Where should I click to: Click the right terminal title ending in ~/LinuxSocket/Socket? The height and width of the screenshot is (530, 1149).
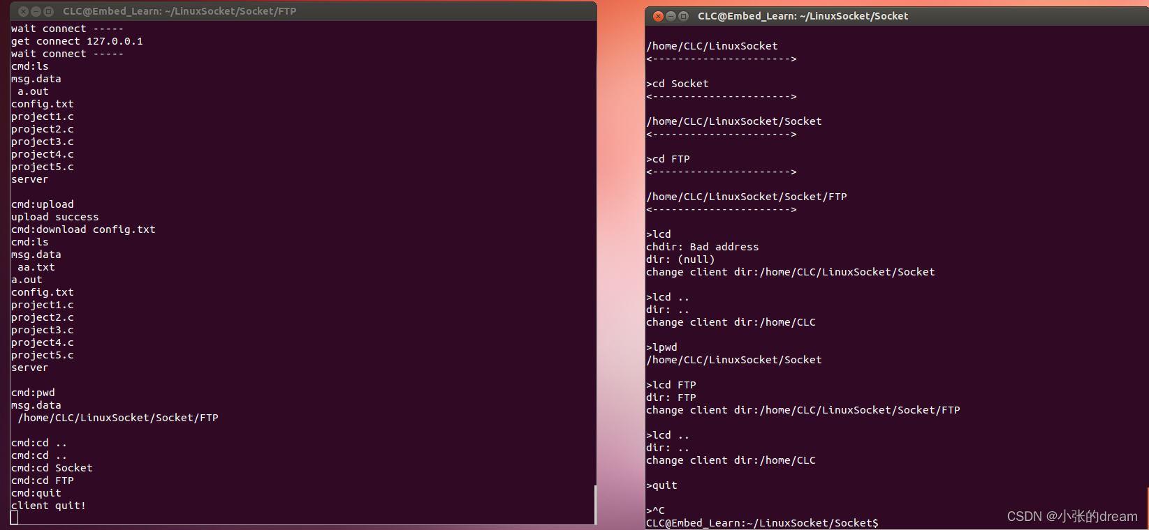tap(803, 16)
